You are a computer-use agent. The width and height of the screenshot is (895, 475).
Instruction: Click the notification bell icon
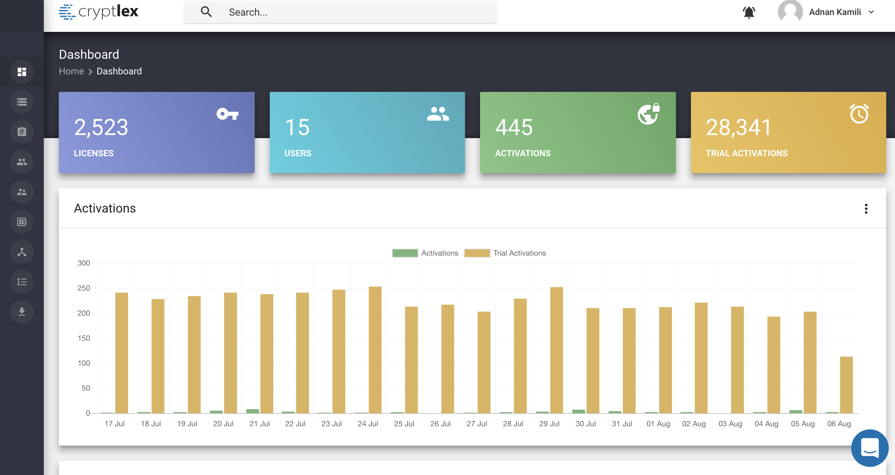pyautogui.click(x=749, y=12)
